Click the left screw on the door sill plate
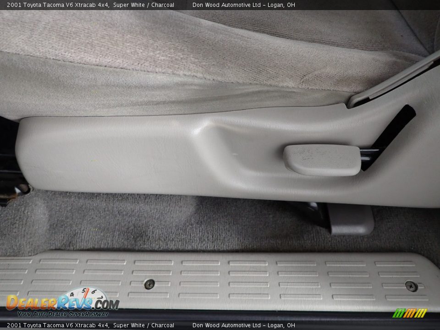The image size is (440, 330). (x=149, y=284)
